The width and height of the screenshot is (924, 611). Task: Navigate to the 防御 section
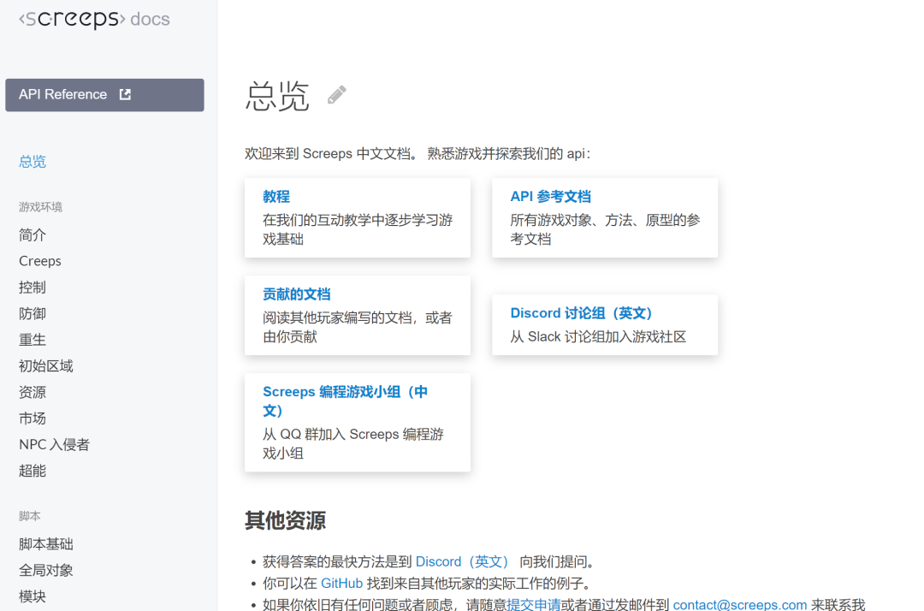(32, 313)
